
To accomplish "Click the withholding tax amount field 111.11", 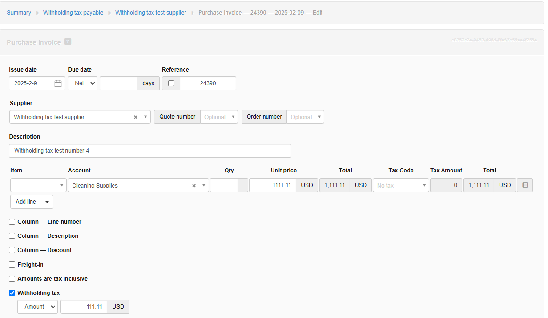I will tap(84, 306).
